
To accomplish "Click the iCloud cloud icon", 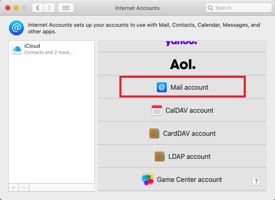I will [17, 49].
